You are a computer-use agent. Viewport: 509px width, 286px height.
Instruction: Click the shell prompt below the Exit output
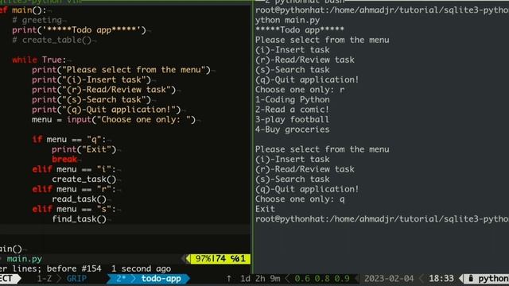tap(382, 219)
